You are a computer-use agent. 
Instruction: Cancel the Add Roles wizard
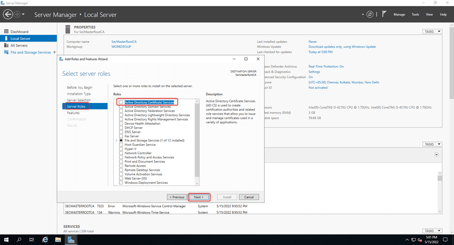(x=249, y=197)
